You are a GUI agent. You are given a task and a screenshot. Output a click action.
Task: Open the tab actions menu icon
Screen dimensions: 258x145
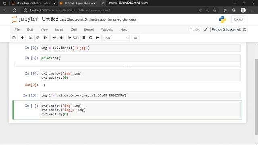4,3
